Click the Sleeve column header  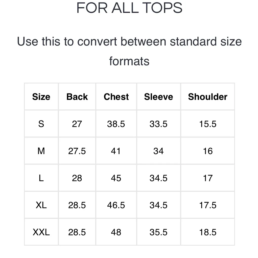[x=158, y=97]
